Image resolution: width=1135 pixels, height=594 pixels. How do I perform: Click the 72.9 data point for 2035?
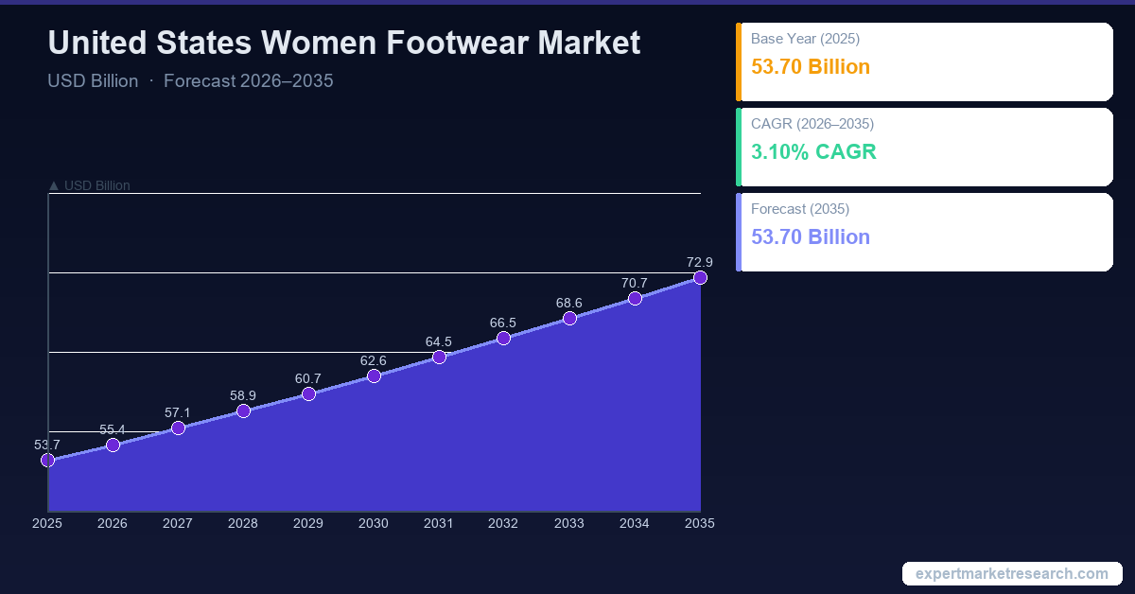(700, 277)
